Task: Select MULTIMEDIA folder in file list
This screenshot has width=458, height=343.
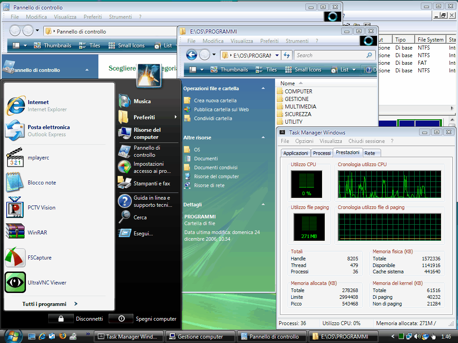Action: 297,106
